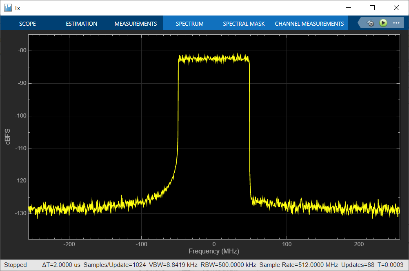Screen dimensions: 409x271
Task: Click the dBFS y-axis label
Action: coord(8,136)
